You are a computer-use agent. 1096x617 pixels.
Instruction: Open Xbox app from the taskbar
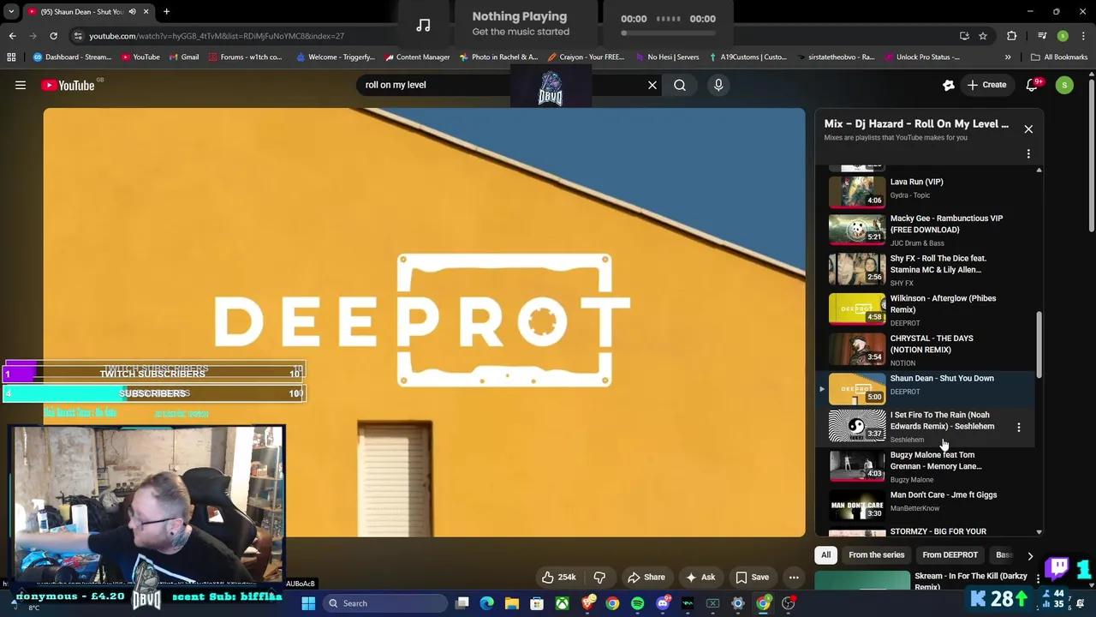[x=562, y=603]
